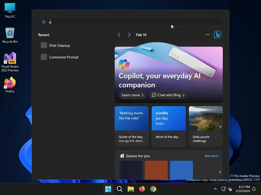Viewport: 261px width, 195px height.
Task: Click the network status tray icon
Action: coord(223,189)
